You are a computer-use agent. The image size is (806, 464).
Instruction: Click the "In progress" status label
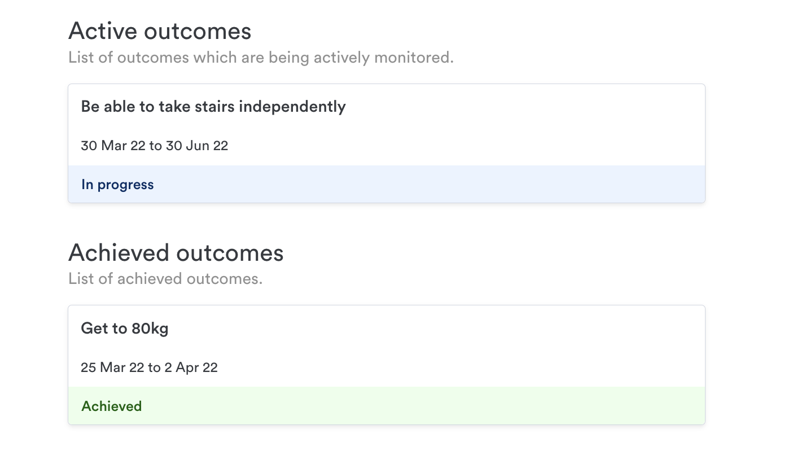[x=117, y=185]
